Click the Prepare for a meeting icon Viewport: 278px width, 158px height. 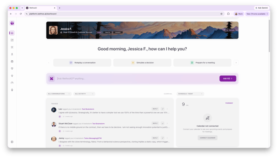click(192, 62)
